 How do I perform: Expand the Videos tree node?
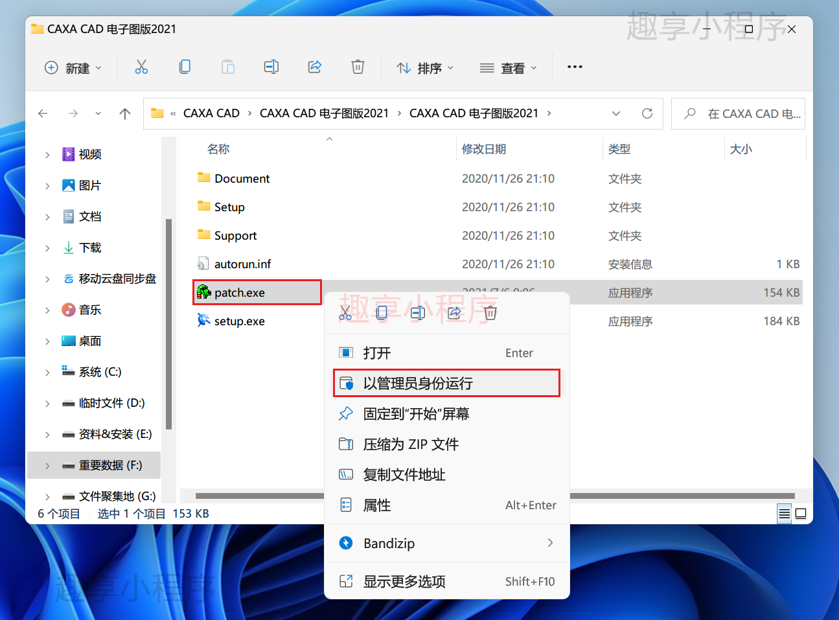coord(47,155)
